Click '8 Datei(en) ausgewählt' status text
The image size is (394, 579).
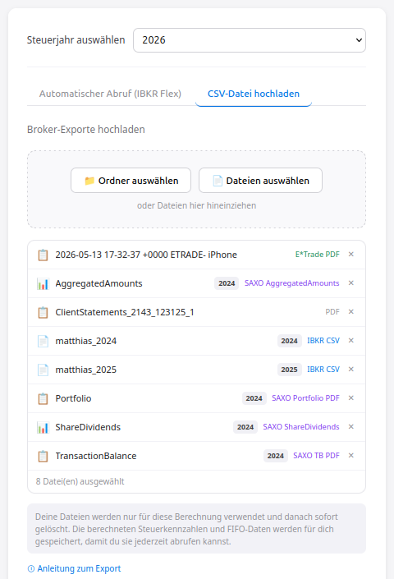80,481
